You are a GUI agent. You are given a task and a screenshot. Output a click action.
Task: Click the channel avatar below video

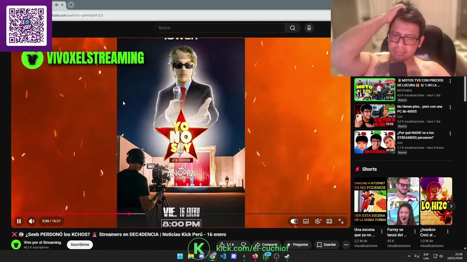[16, 245]
